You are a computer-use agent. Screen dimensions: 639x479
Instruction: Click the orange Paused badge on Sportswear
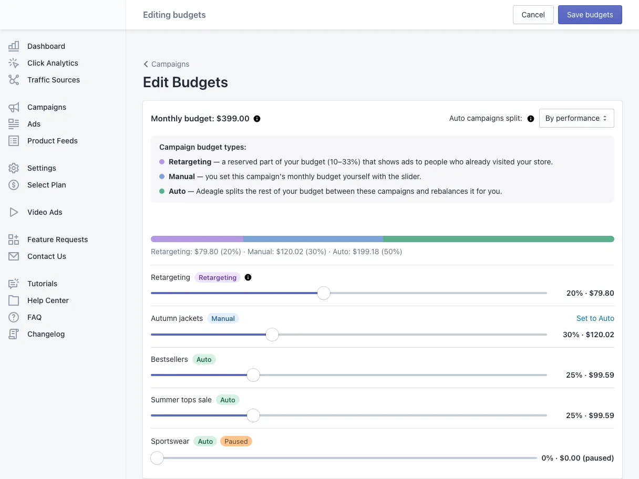[x=236, y=441]
